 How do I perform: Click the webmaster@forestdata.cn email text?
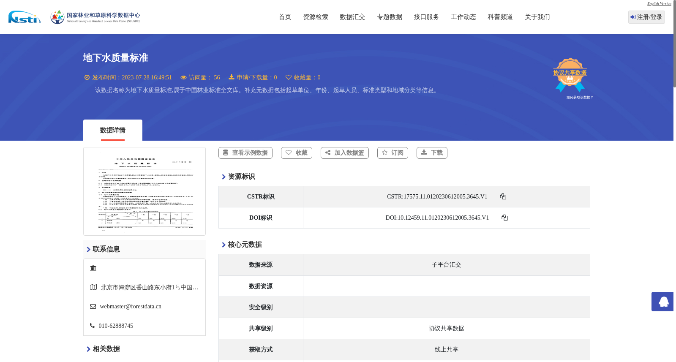(x=131, y=306)
